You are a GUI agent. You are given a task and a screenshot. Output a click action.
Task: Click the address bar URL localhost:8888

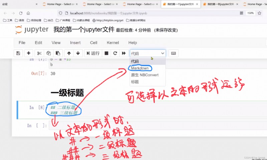(x=109, y=13)
